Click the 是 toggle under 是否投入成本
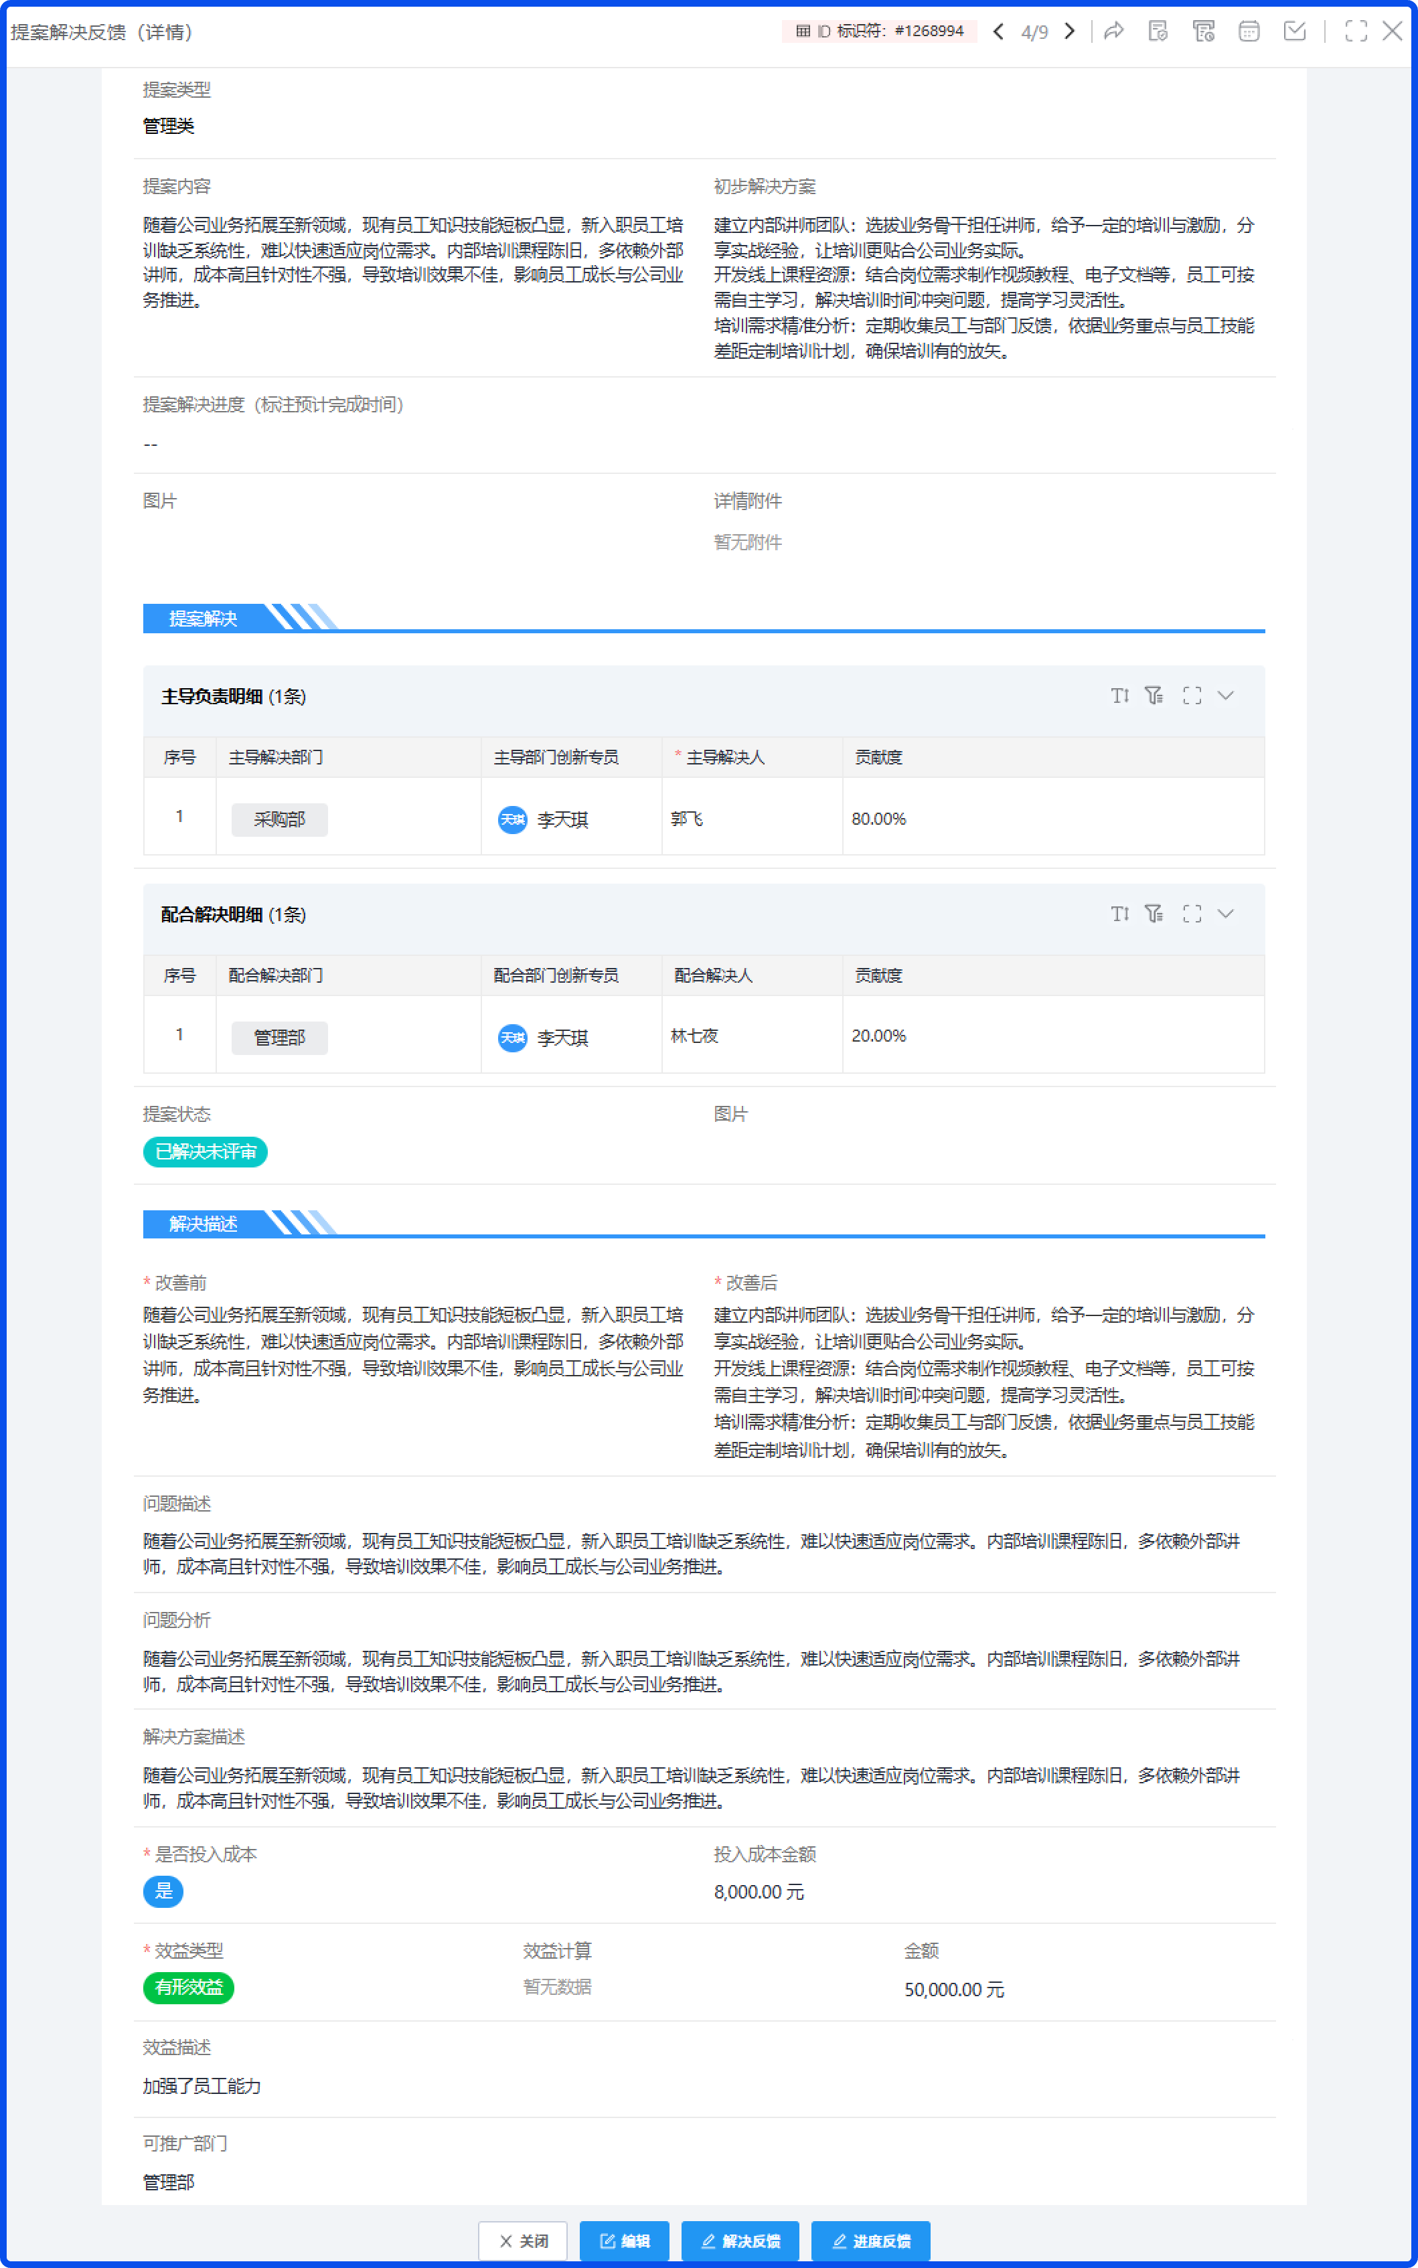Viewport: 1418px width, 2268px height. pyautogui.click(x=163, y=1892)
